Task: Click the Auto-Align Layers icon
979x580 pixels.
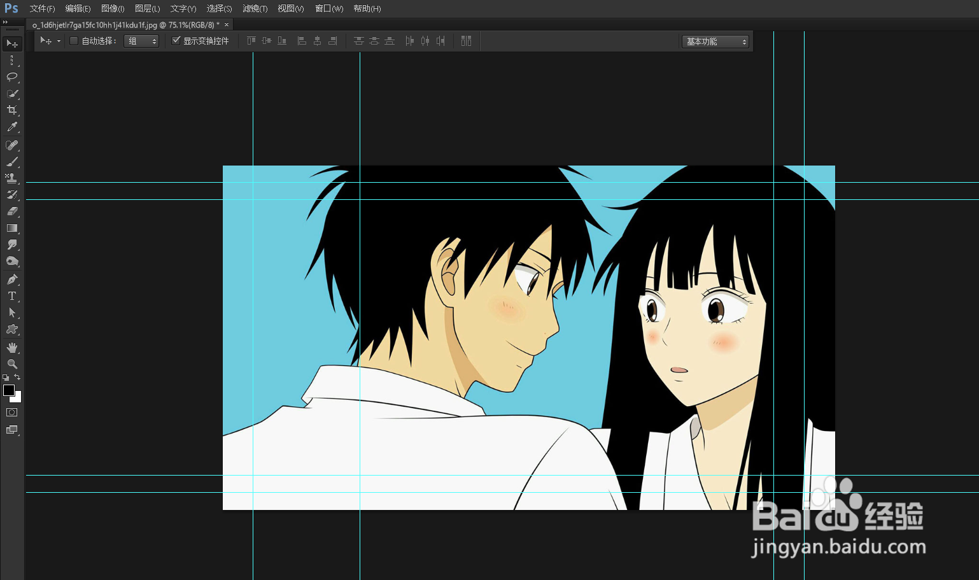Action: point(467,41)
